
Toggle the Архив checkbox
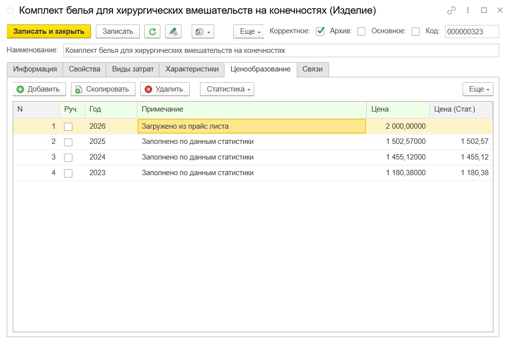(361, 32)
